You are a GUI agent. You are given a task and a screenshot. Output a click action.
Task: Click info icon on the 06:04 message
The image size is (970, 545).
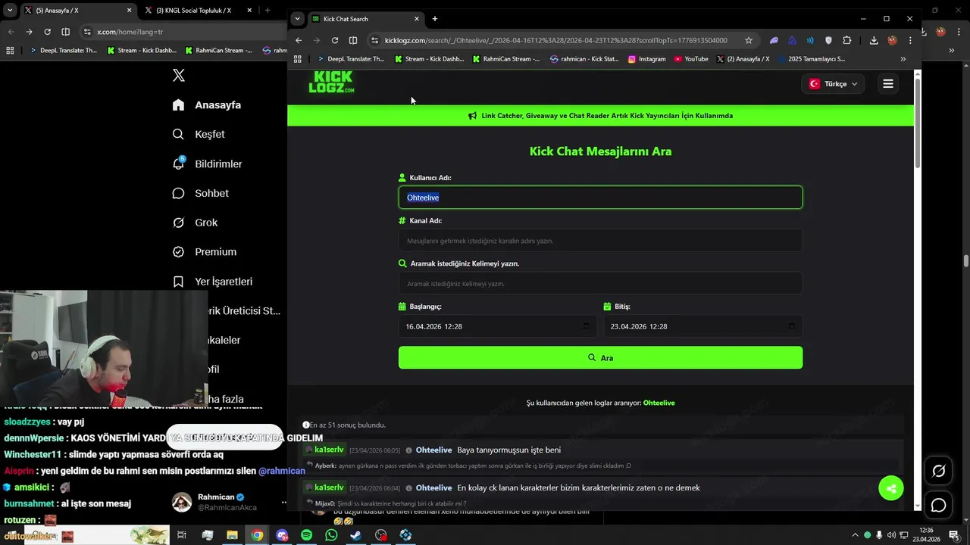(x=408, y=488)
